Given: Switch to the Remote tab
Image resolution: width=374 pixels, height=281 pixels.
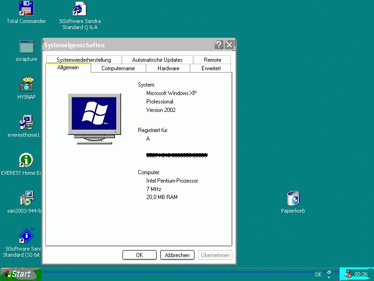Looking at the screenshot, I should pos(212,59).
